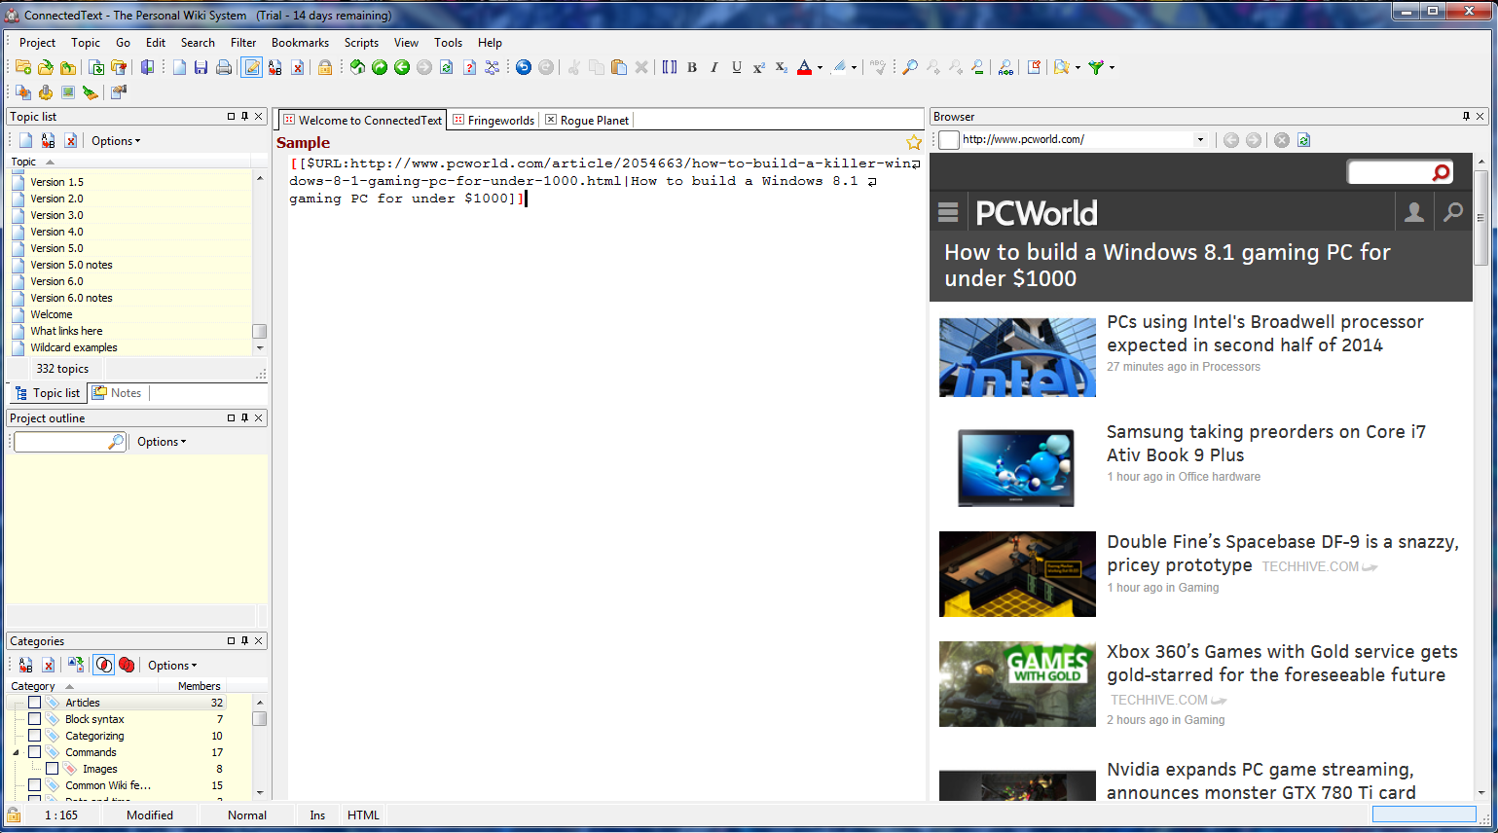
Task: Collapse the Commands category tree node
Action: (x=16, y=752)
